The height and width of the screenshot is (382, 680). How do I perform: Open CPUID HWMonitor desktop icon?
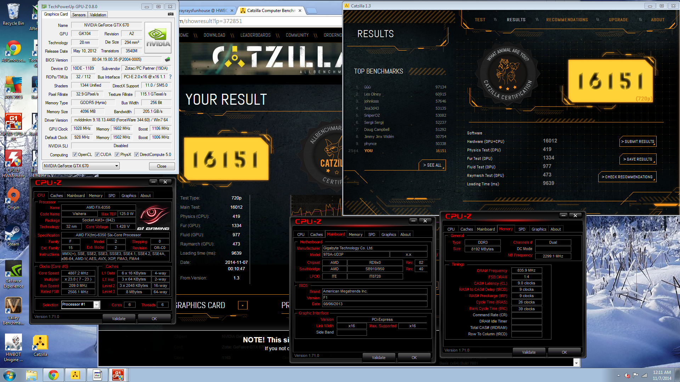[13, 163]
